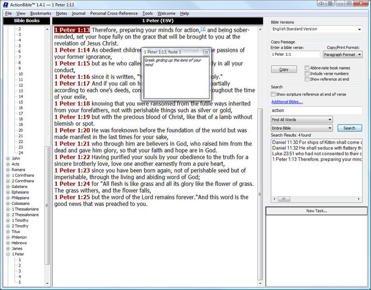Click Bible Books tree scrollbar thumb
This screenshot has width=371, height=290.
click(x=47, y=205)
